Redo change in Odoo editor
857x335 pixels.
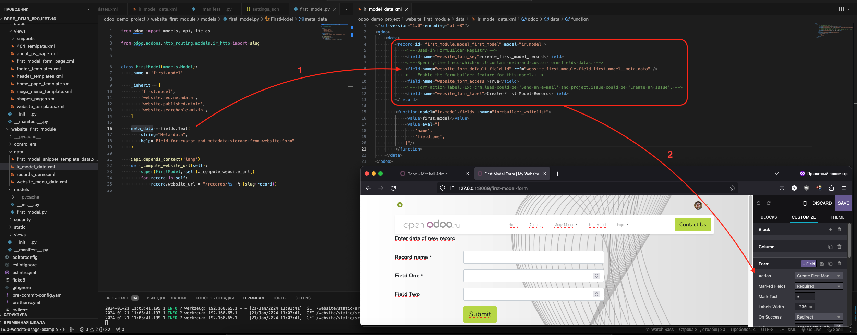pyautogui.click(x=769, y=203)
